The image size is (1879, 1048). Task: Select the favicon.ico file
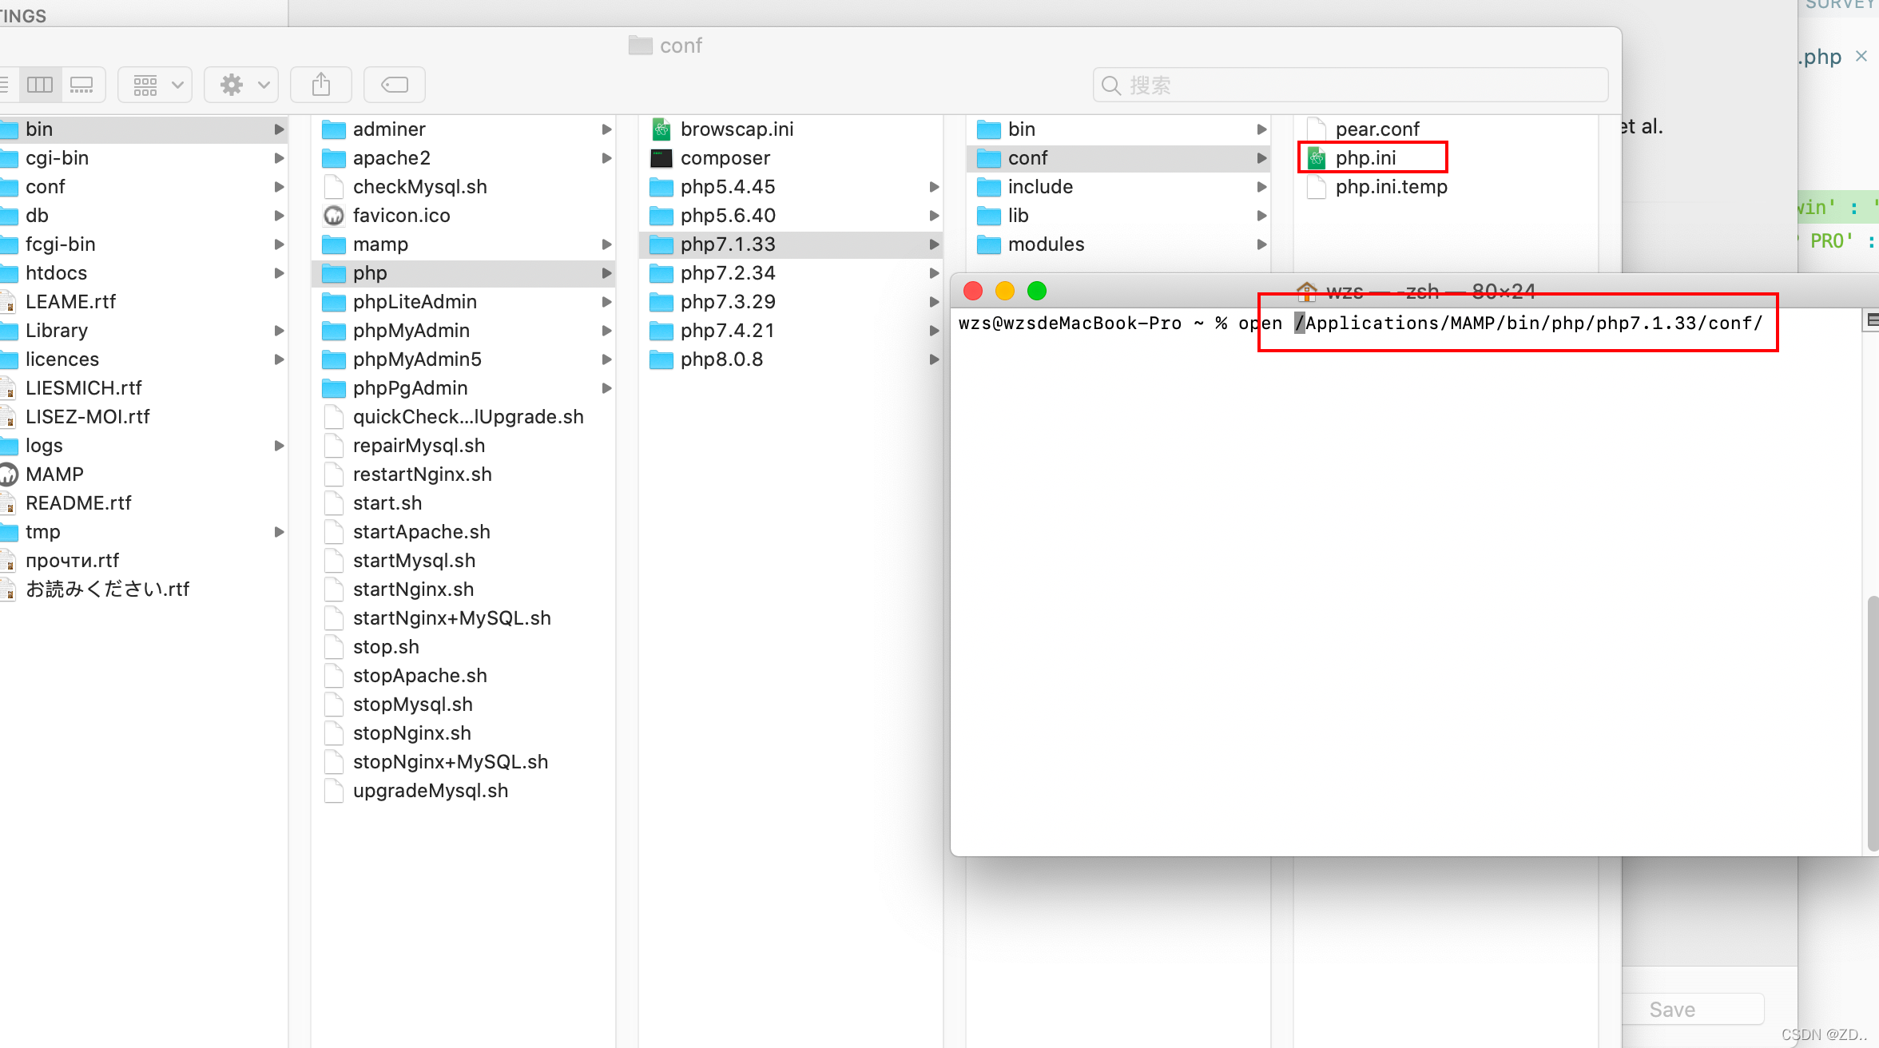click(x=401, y=216)
